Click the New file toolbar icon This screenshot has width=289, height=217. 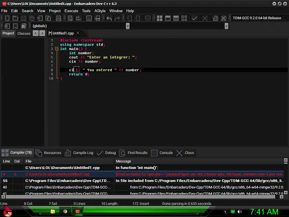pos(7,18)
